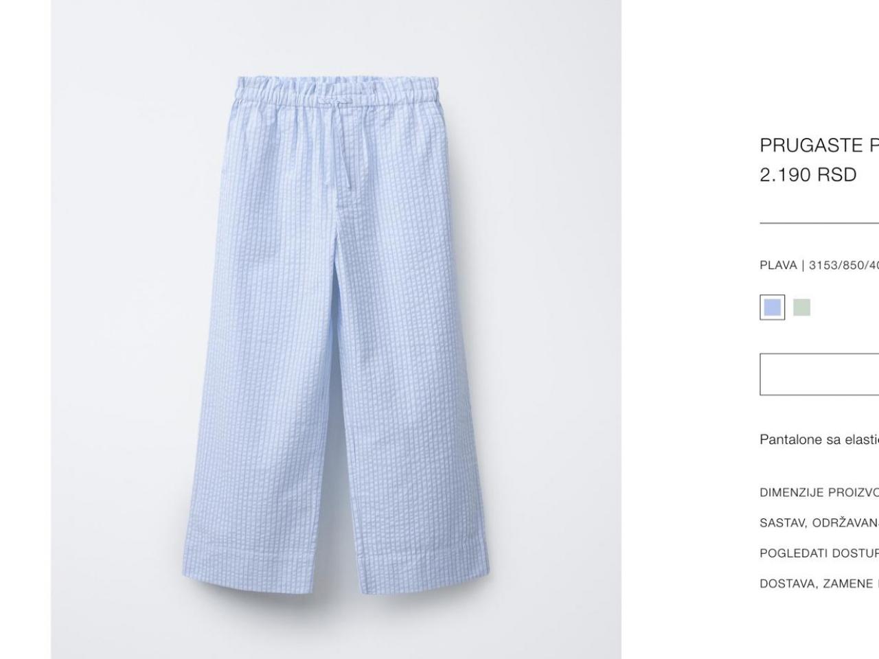The image size is (879, 659).
Task: Click the drawstring bow on the trousers
Action: tap(335, 102)
